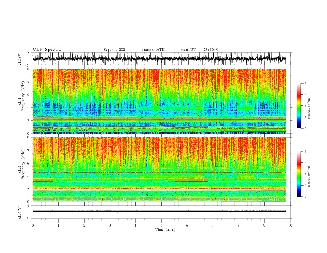This screenshot has height=253, width=327.
Task: Click the ch.2 spectrogram panel
Action: pos(159,169)
